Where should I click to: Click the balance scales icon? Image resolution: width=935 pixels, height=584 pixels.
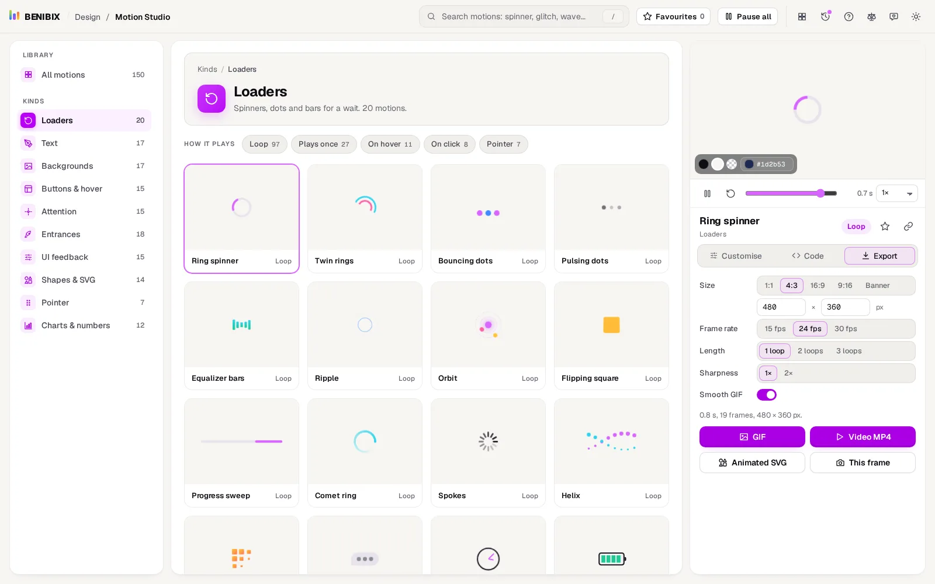871,17
